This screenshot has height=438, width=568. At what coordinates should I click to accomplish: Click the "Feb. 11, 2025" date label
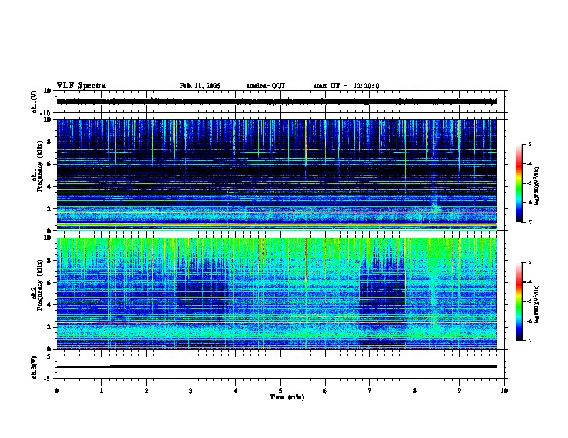point(200,86)
